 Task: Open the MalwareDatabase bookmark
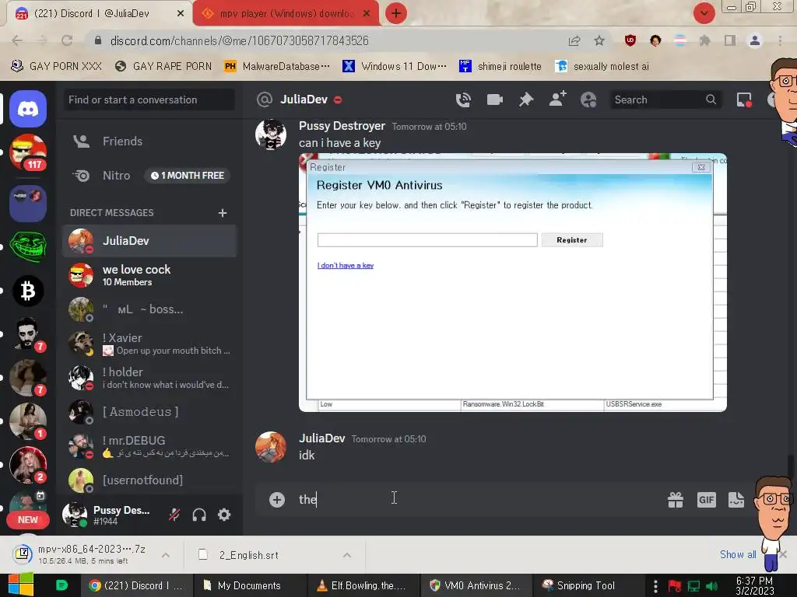[278, 66]
